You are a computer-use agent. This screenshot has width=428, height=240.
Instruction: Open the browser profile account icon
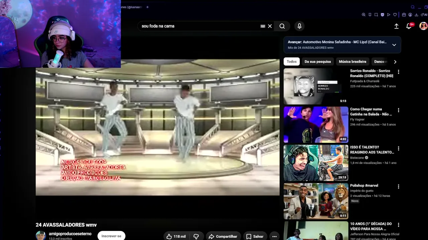[x=410, y=15]
